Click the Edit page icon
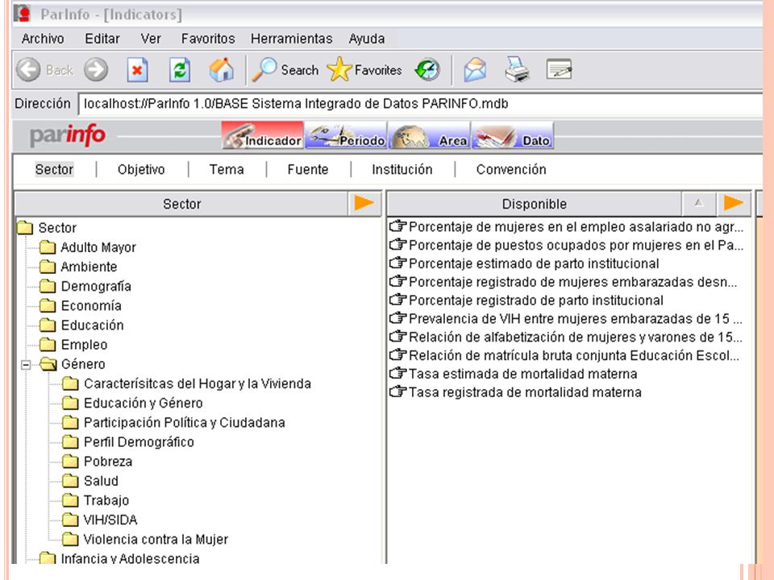The image size is (774, 580). click(x=559, y=69)
